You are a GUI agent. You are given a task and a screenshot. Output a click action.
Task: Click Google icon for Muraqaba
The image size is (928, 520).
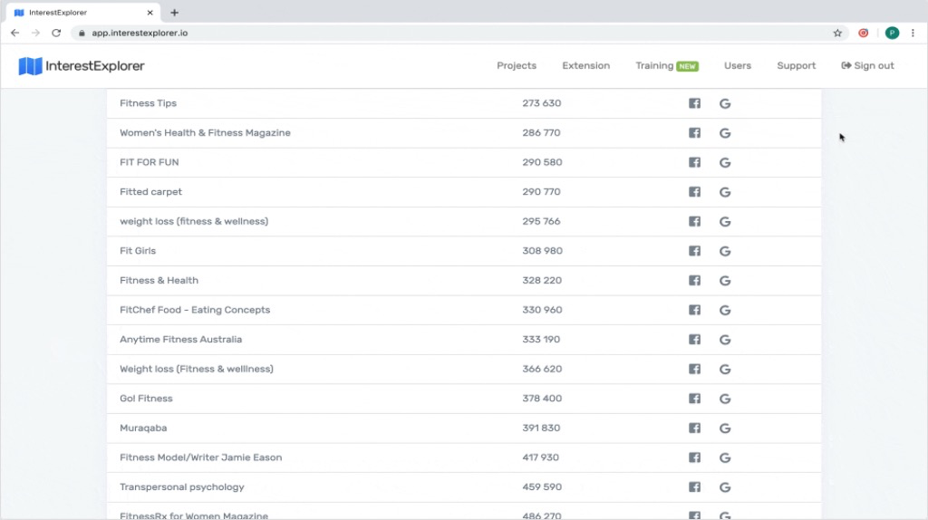pos(725,429)
